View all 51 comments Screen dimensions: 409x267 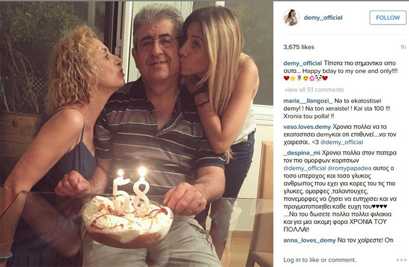[x=314, y=90]
